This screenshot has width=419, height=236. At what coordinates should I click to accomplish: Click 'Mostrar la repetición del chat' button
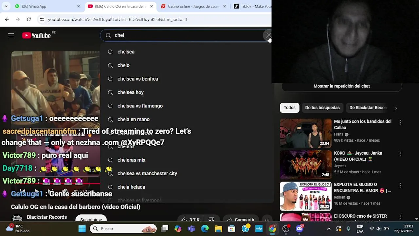(341, 86)
